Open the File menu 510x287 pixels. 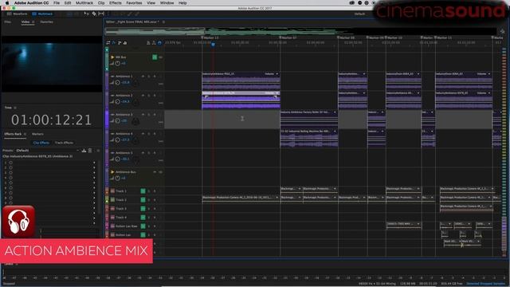pyautogui.click(x=57, y=3)
